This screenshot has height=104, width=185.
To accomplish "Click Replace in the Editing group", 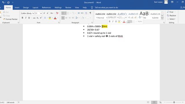I will [x=171, y=15].
